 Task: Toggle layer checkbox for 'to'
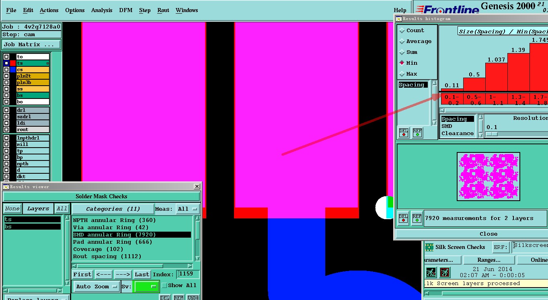pyautogui.click(x=6, y=57)
